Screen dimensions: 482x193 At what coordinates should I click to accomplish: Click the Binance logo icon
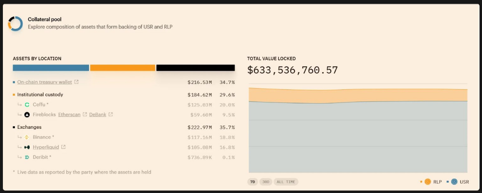(27, 137)
